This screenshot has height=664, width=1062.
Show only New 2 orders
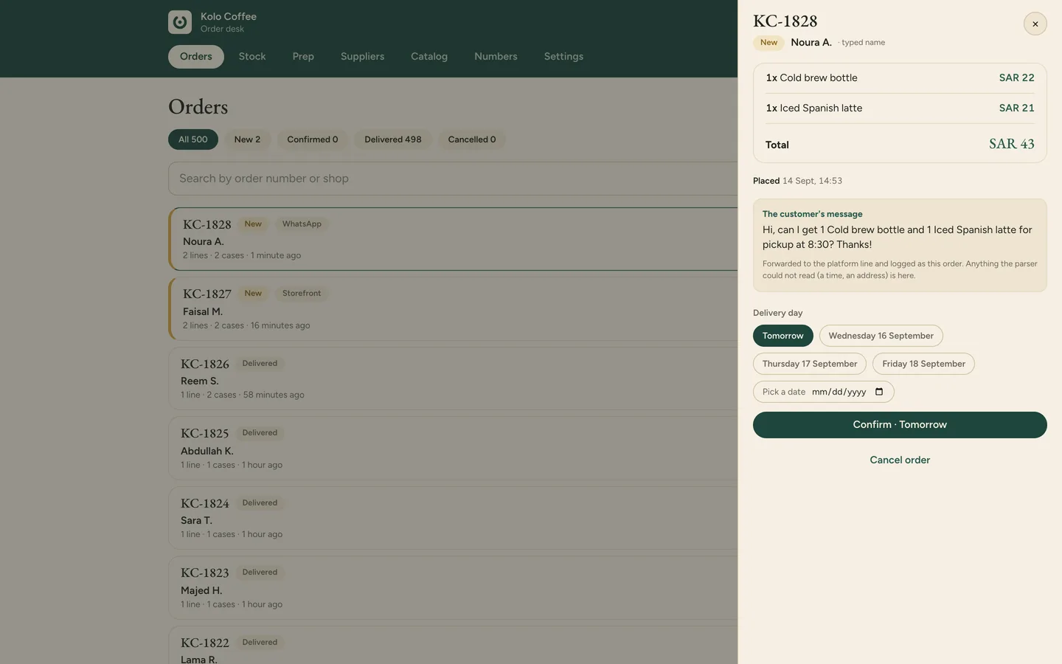pos(247,139)
